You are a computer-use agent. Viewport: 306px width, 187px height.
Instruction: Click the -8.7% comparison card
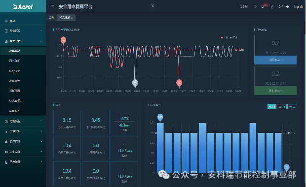pyautogui.click(x=124, y=123)
